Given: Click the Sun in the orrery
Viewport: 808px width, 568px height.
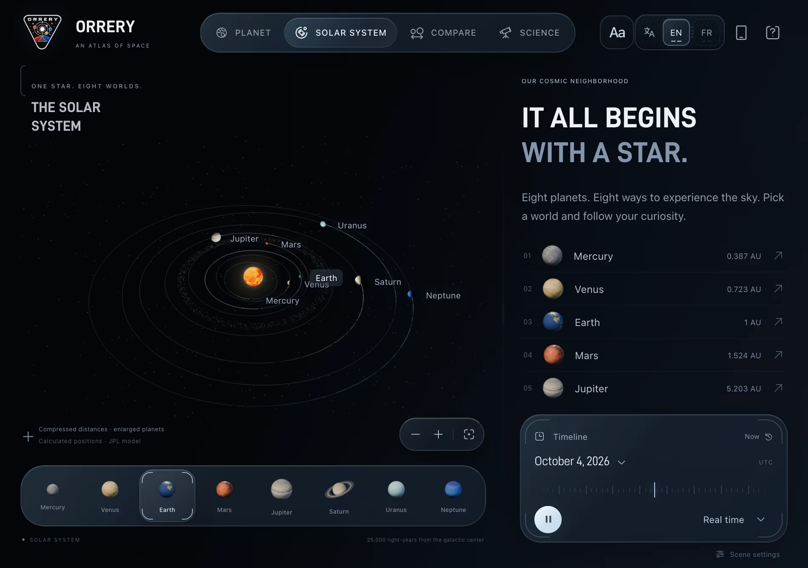Looking at the screenshot, I should tap(253, 277).
